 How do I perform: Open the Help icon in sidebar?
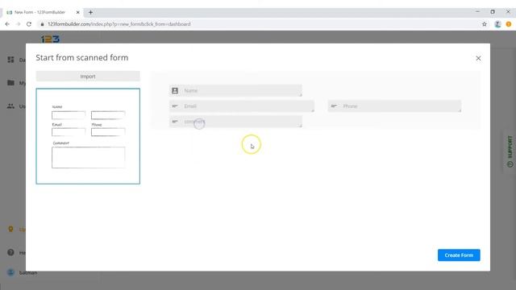tap(10, 252)
